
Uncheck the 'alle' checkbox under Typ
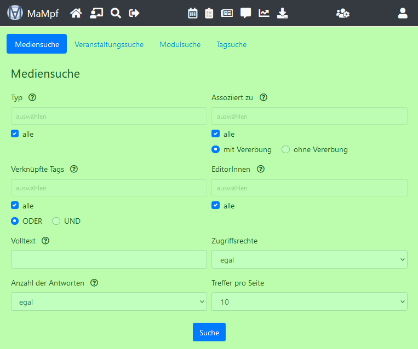tap(15, 133)
